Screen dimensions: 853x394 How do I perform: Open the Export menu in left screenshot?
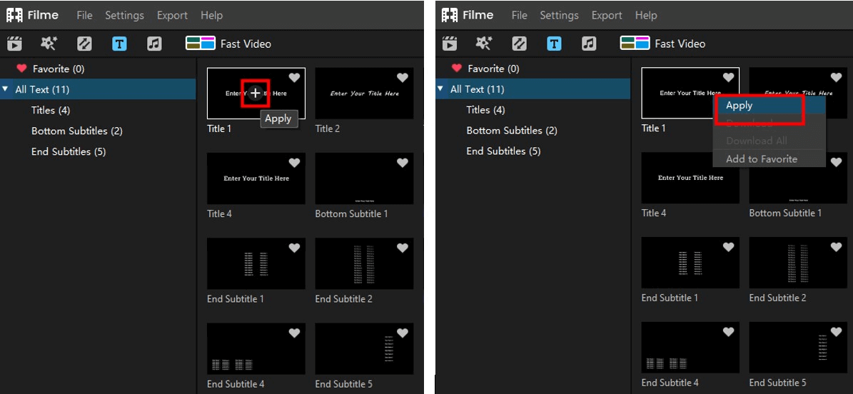pos(172,15)
